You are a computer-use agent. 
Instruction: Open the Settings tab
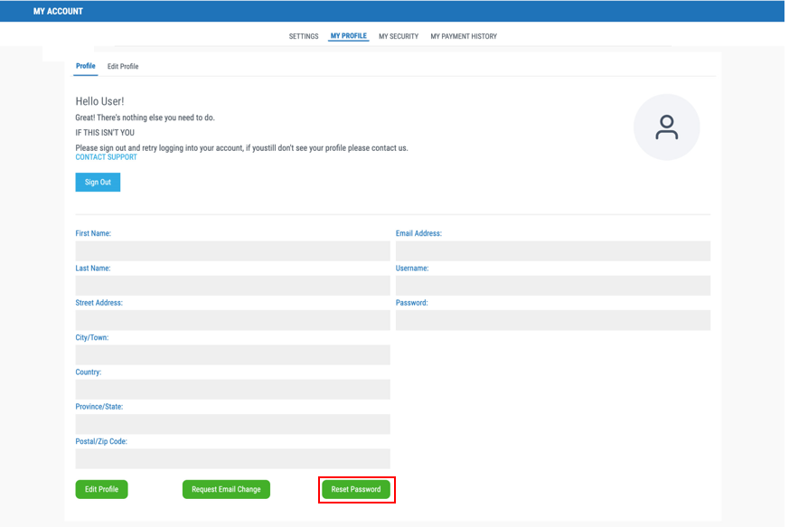coord(304,36)
